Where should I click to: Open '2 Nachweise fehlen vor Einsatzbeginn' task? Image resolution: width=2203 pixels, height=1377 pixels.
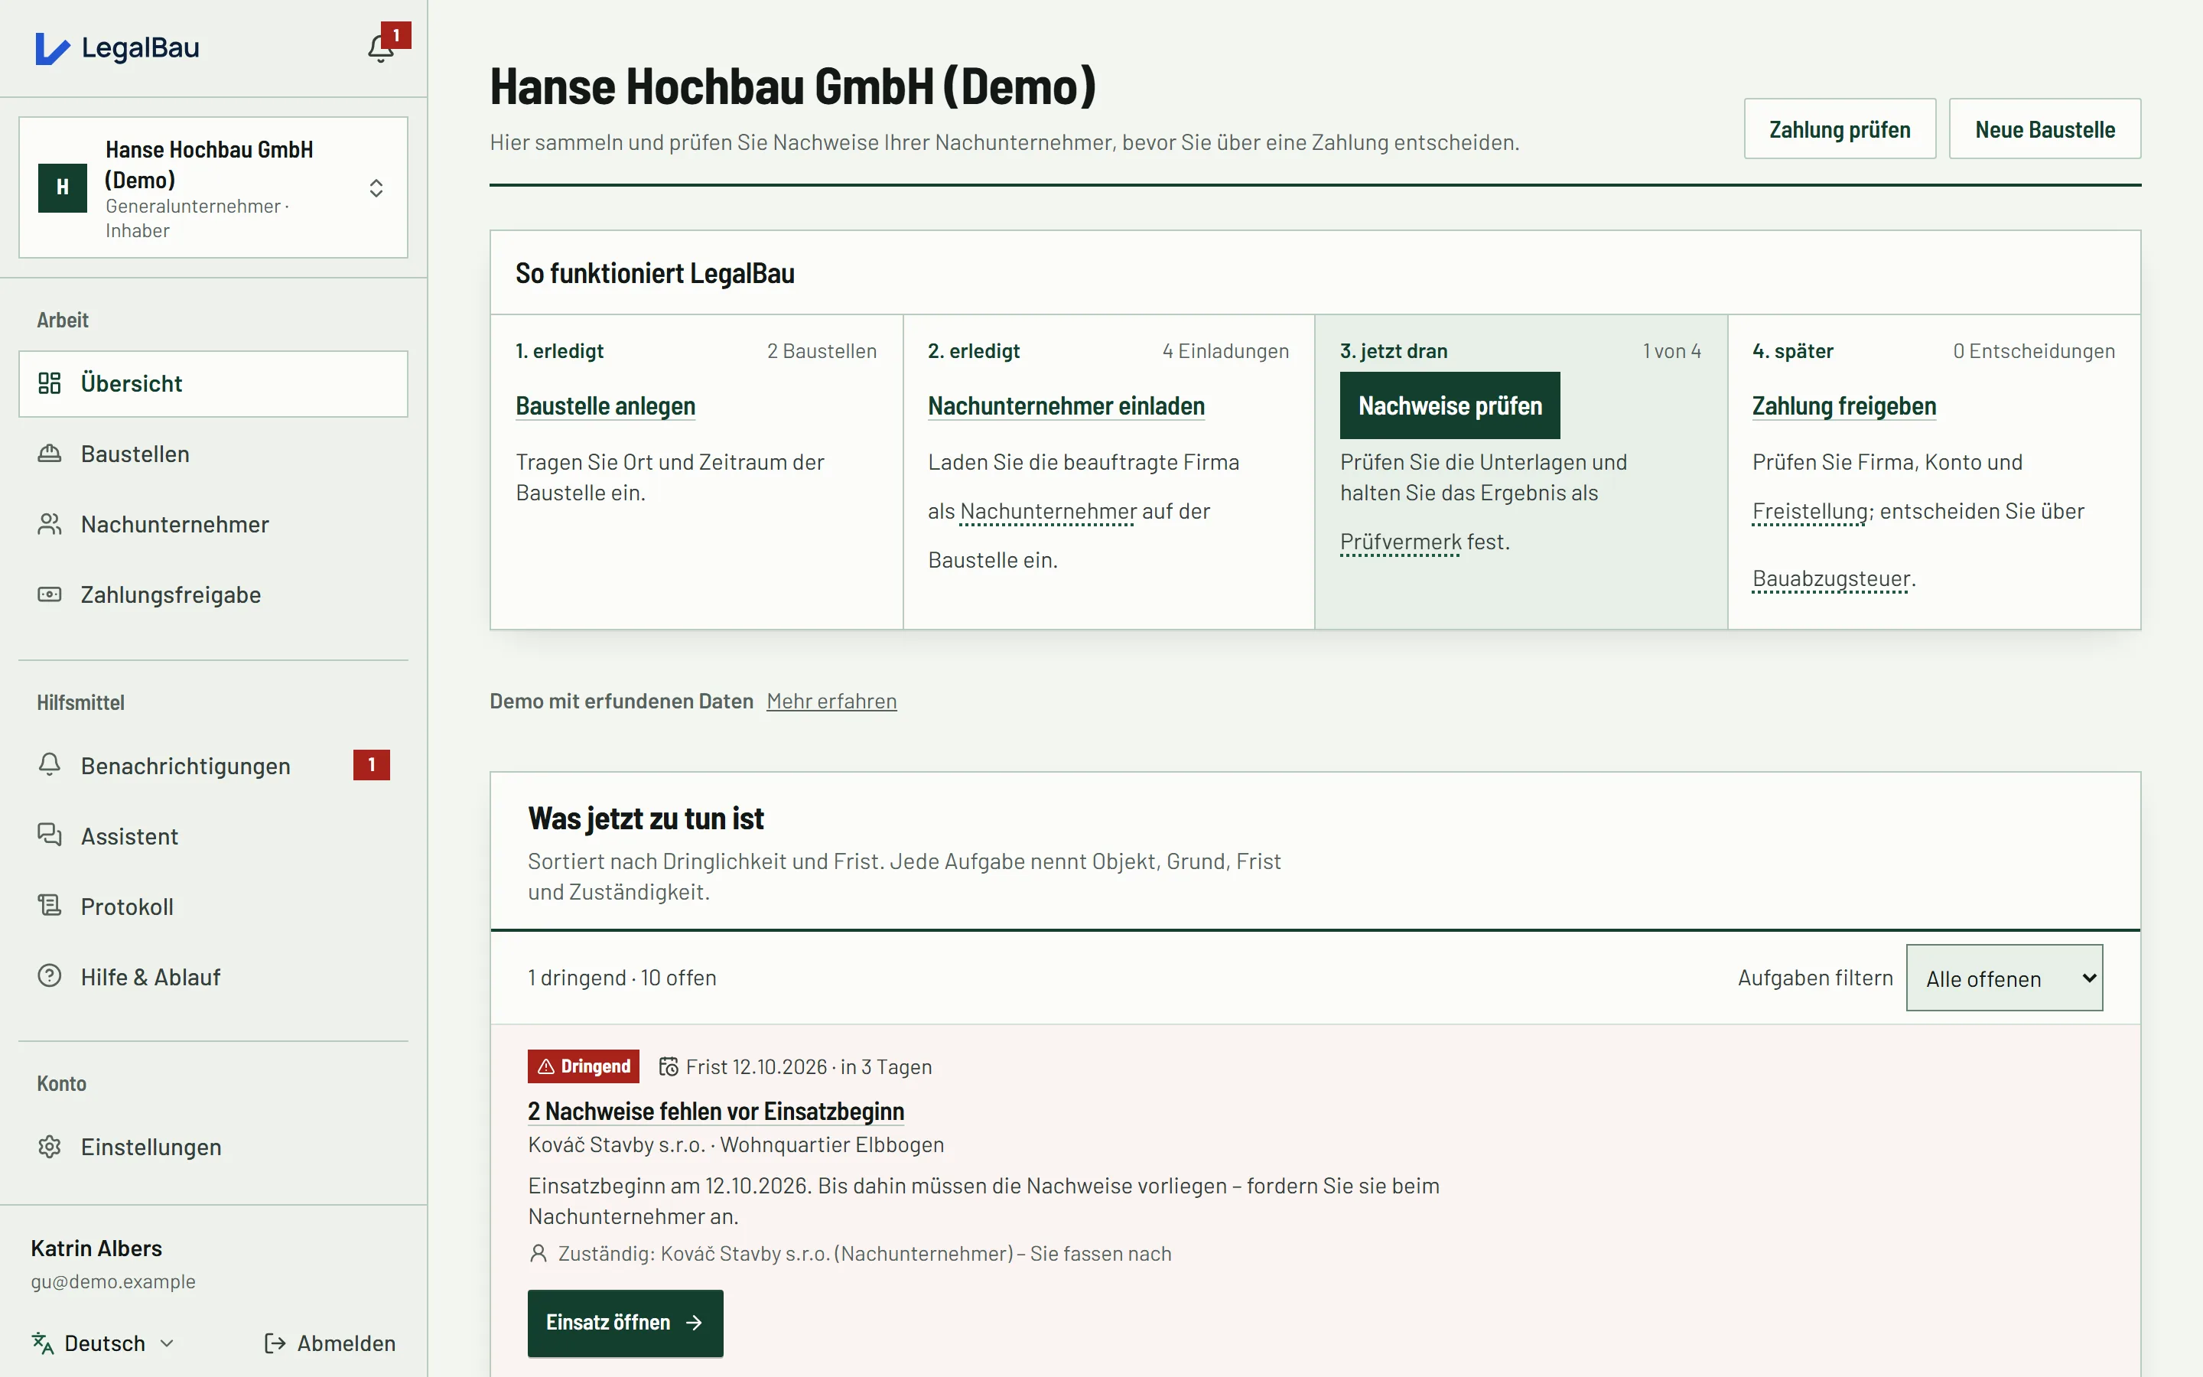pyautogui.click(x=715, y=1111)
